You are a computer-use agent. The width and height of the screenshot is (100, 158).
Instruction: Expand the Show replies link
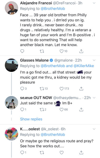(31, 119)
